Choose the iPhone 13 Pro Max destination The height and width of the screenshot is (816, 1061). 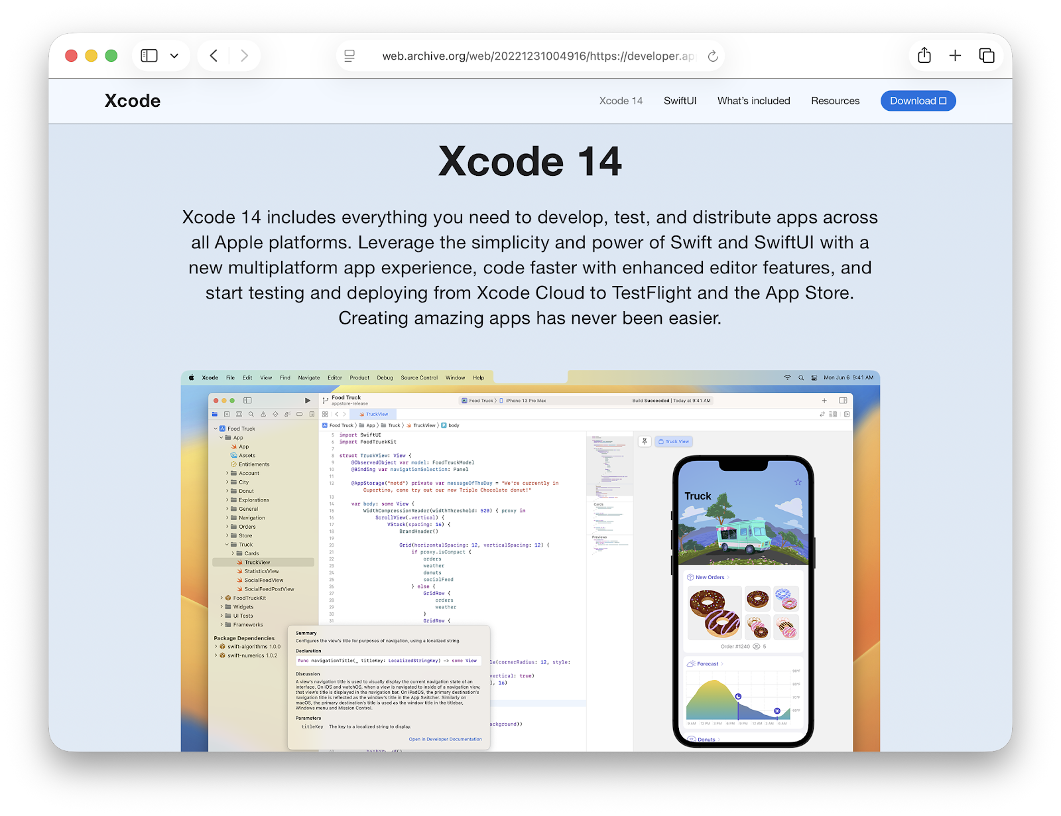[523, 401]
